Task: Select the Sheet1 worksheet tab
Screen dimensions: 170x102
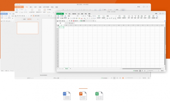Action: coord(66,69)
